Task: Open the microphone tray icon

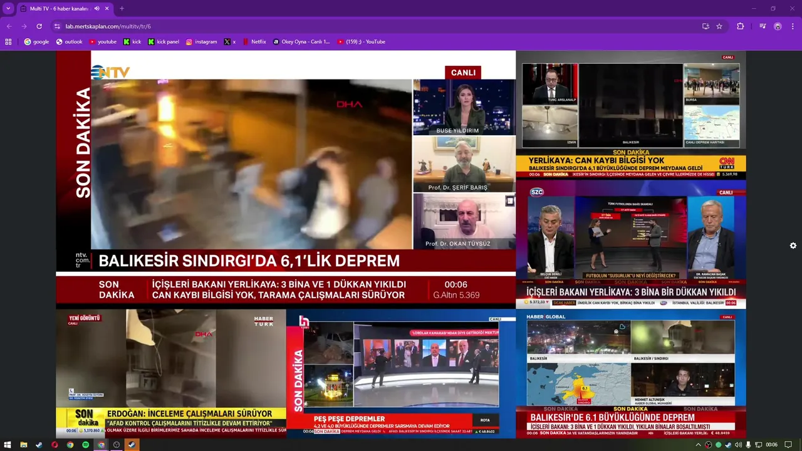Action: [748, 445]
